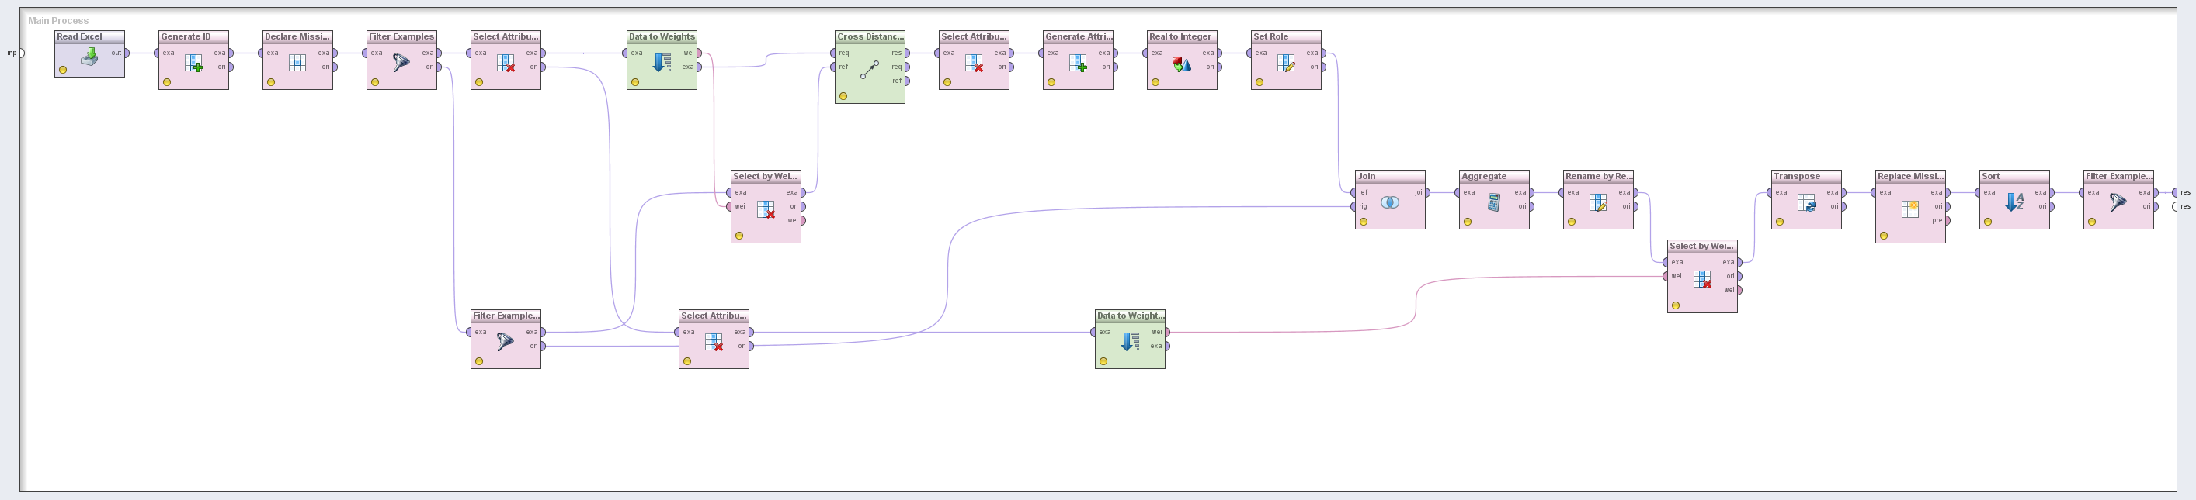
Task: Click the Real to Integer operator icon
Action: 1182,64
